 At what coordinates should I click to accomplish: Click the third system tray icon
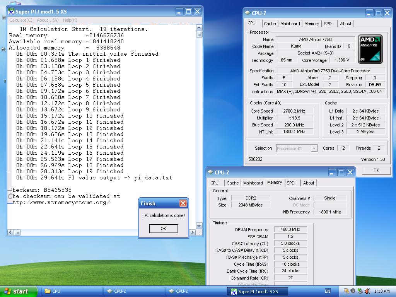pyautogui.click(x=360, y=291)
